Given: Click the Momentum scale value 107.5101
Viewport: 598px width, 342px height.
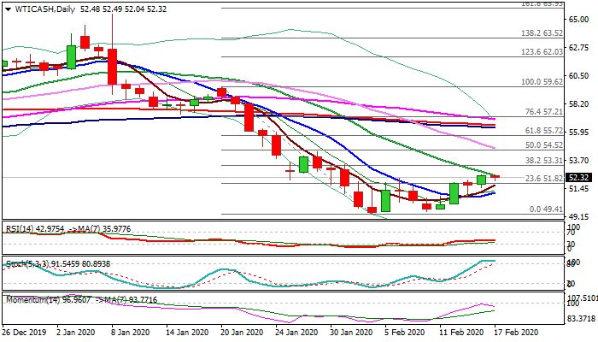Looking at the screenshot, I should pyautogui.click(x=583, y=298).
